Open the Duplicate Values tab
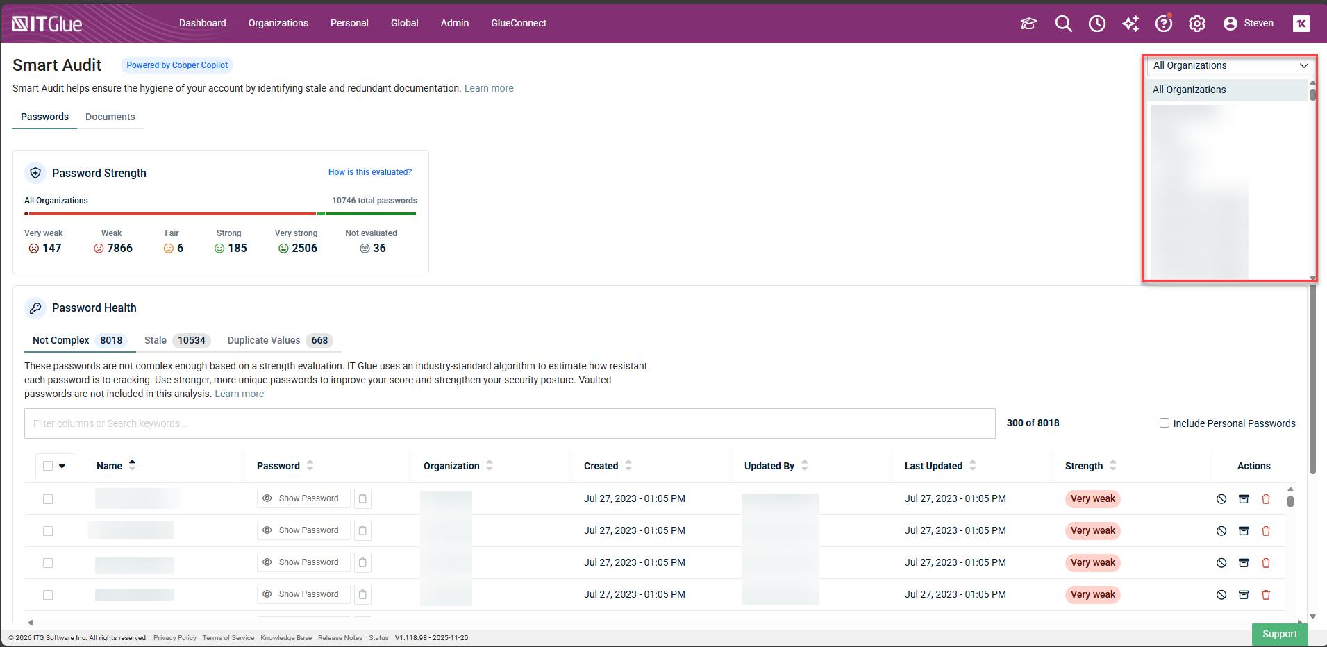 point(264,340)
